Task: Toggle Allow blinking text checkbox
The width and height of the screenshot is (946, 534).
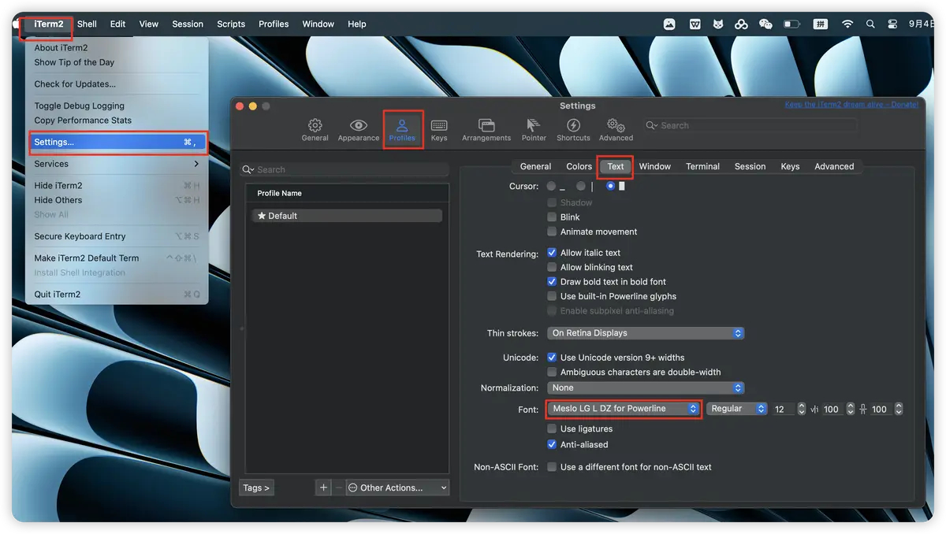Action: (552, 267)
